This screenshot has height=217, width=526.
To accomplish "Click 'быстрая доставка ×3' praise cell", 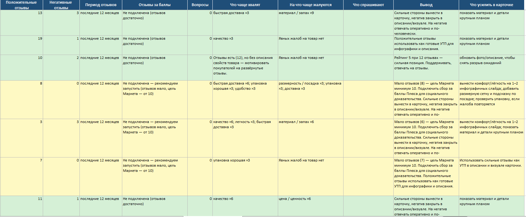I will 245,23.
